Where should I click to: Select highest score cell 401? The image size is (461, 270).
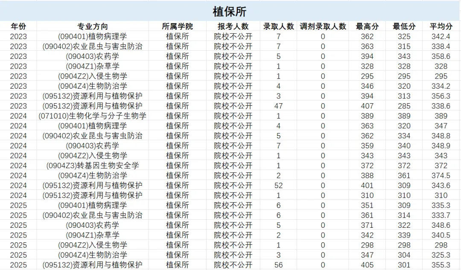(367, 186)
